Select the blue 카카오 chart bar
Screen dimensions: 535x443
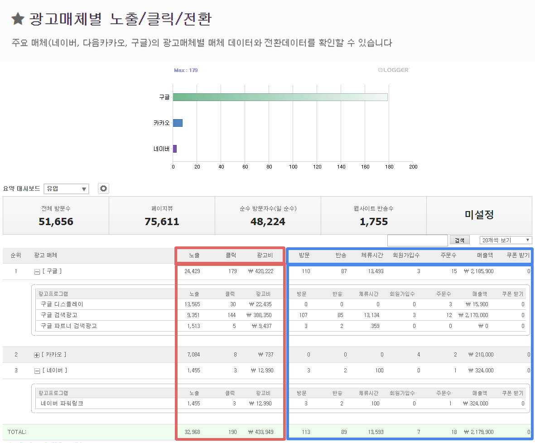[178, 123]
